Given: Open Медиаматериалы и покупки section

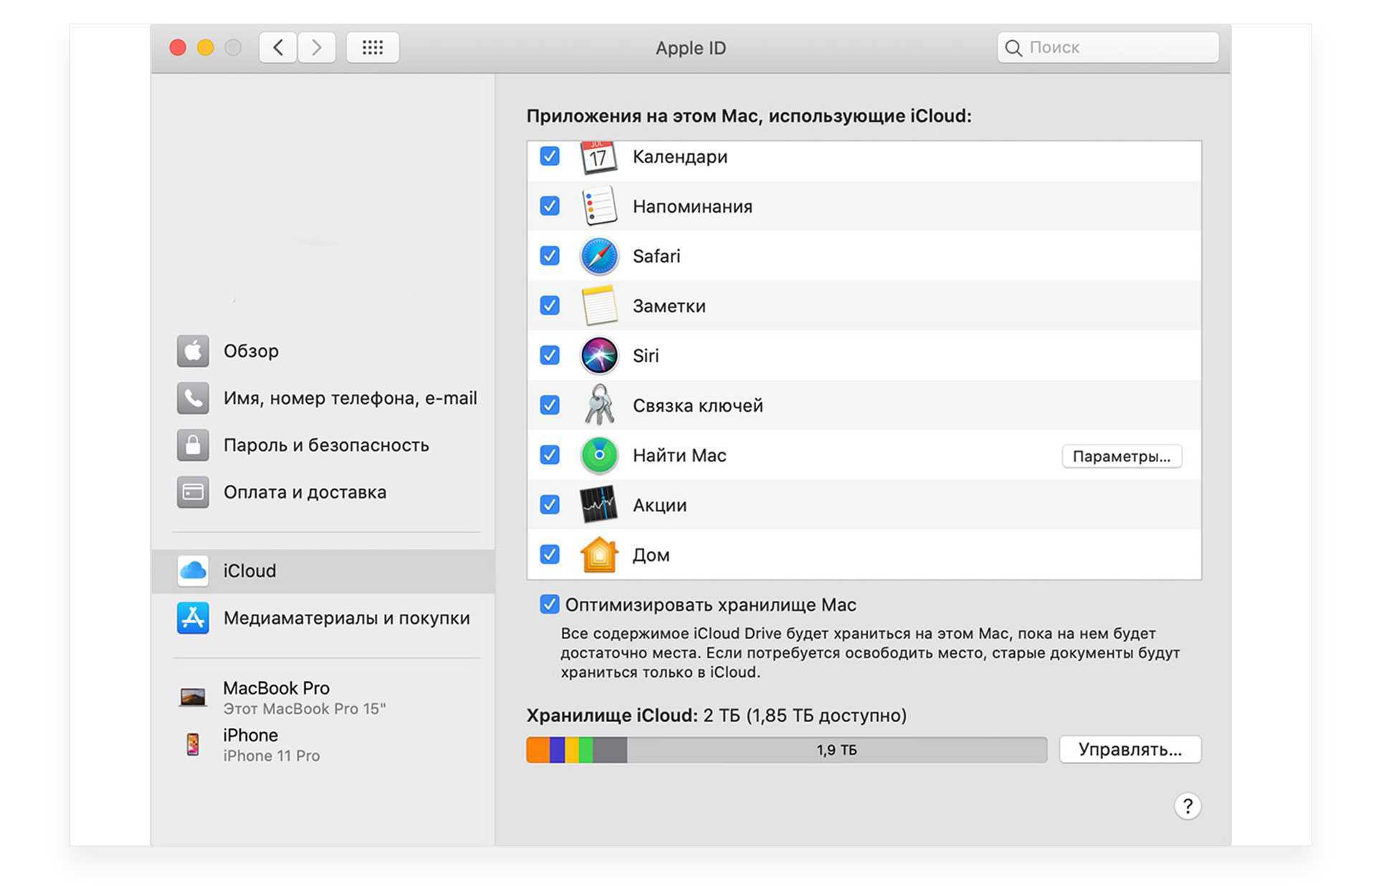Looking at the screenshot, I should 323,617.
